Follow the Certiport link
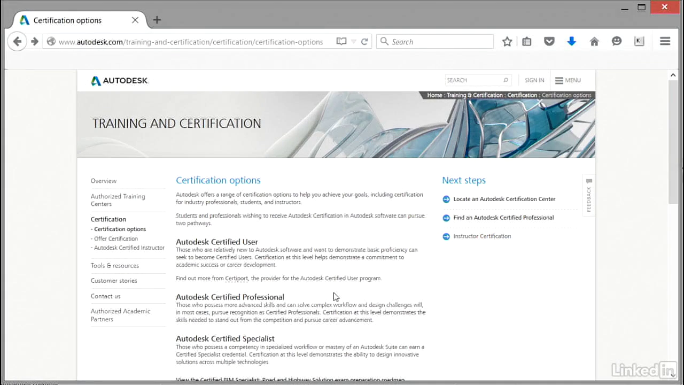684x385 pixels. (x=237, y=278)
